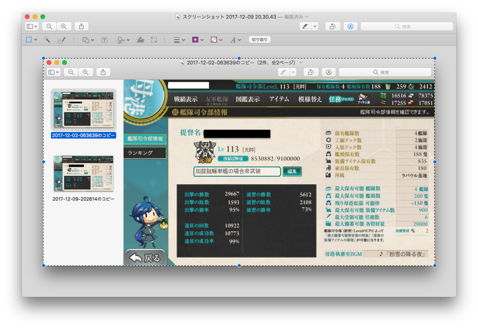
Task: Add a Text box tool
Action: click(105, 40)
